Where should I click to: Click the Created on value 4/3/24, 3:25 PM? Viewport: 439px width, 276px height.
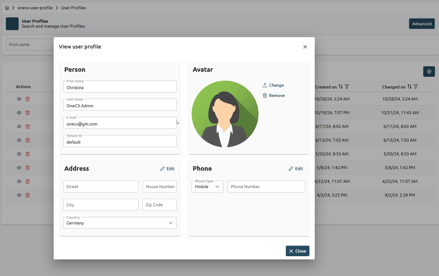(x=332, y=195)
